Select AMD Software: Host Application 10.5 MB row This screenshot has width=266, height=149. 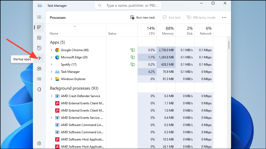129,139
